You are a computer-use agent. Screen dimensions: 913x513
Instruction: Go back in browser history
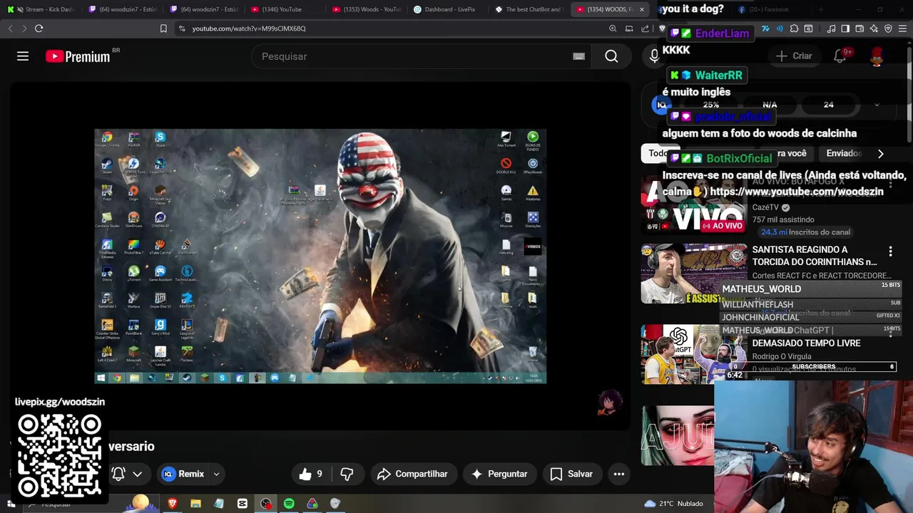click(10, 28)
